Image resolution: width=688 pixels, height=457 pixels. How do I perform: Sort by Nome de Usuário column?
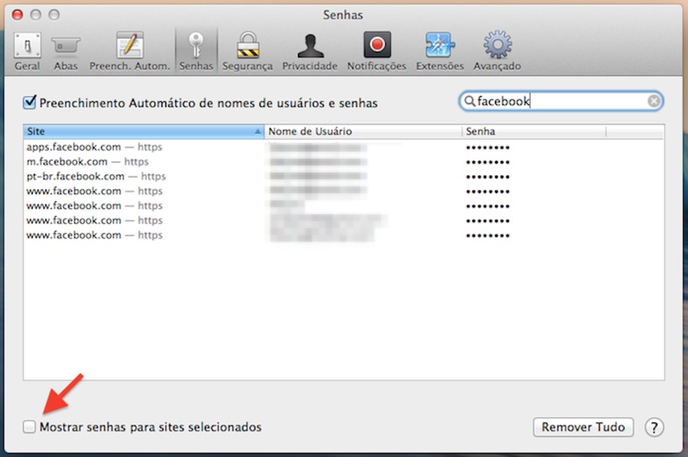click(364, 132)
